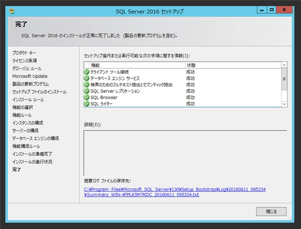Click 成功 status of クライアント ツール接続 row
Screen dimensions: 301x229
[190, 72]
